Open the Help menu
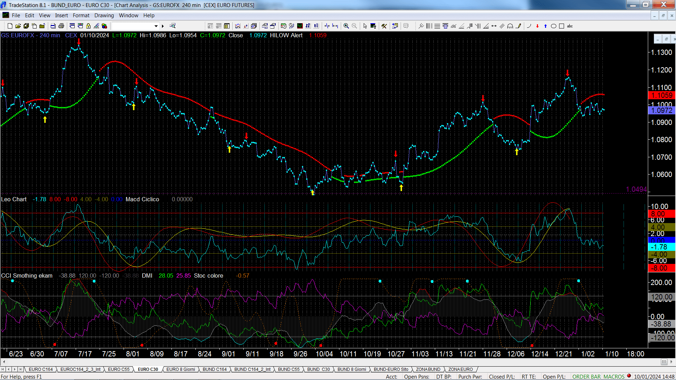The width and height of the screenshot is (676, 380). [x=149, y=15]
